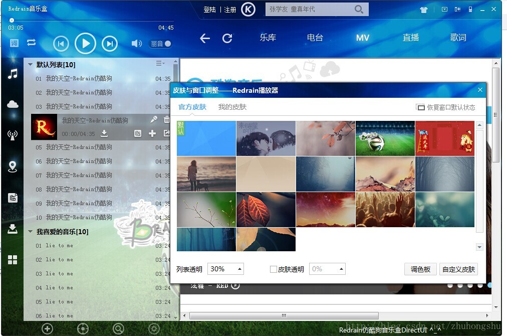Click the horizontal scrollbar of web view
The width and height of the screenshot is (507, 336).
(x=284, y=315)
